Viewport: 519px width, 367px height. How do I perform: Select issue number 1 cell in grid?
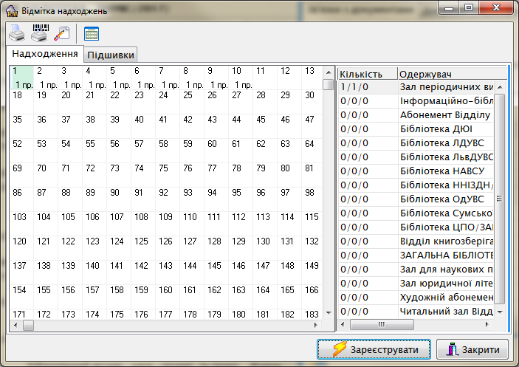pyautogui.click(x=21, y=78)
